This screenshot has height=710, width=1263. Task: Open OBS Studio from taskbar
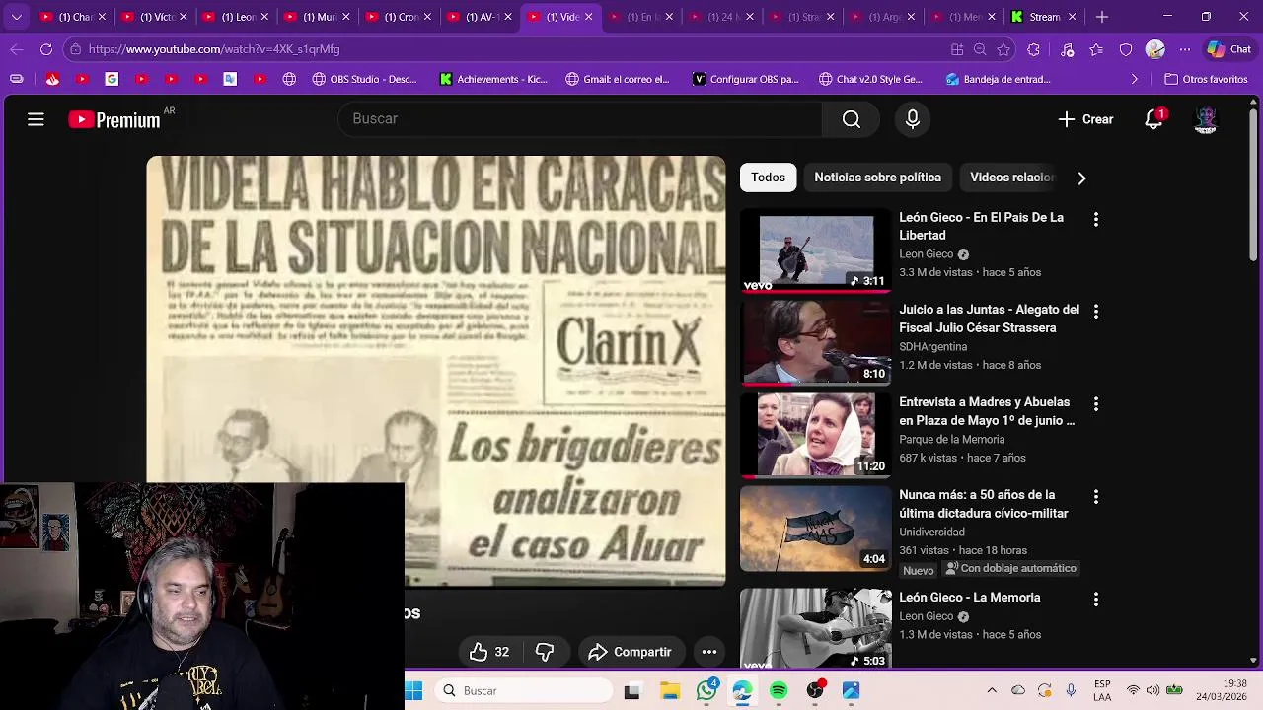point(815,691)
